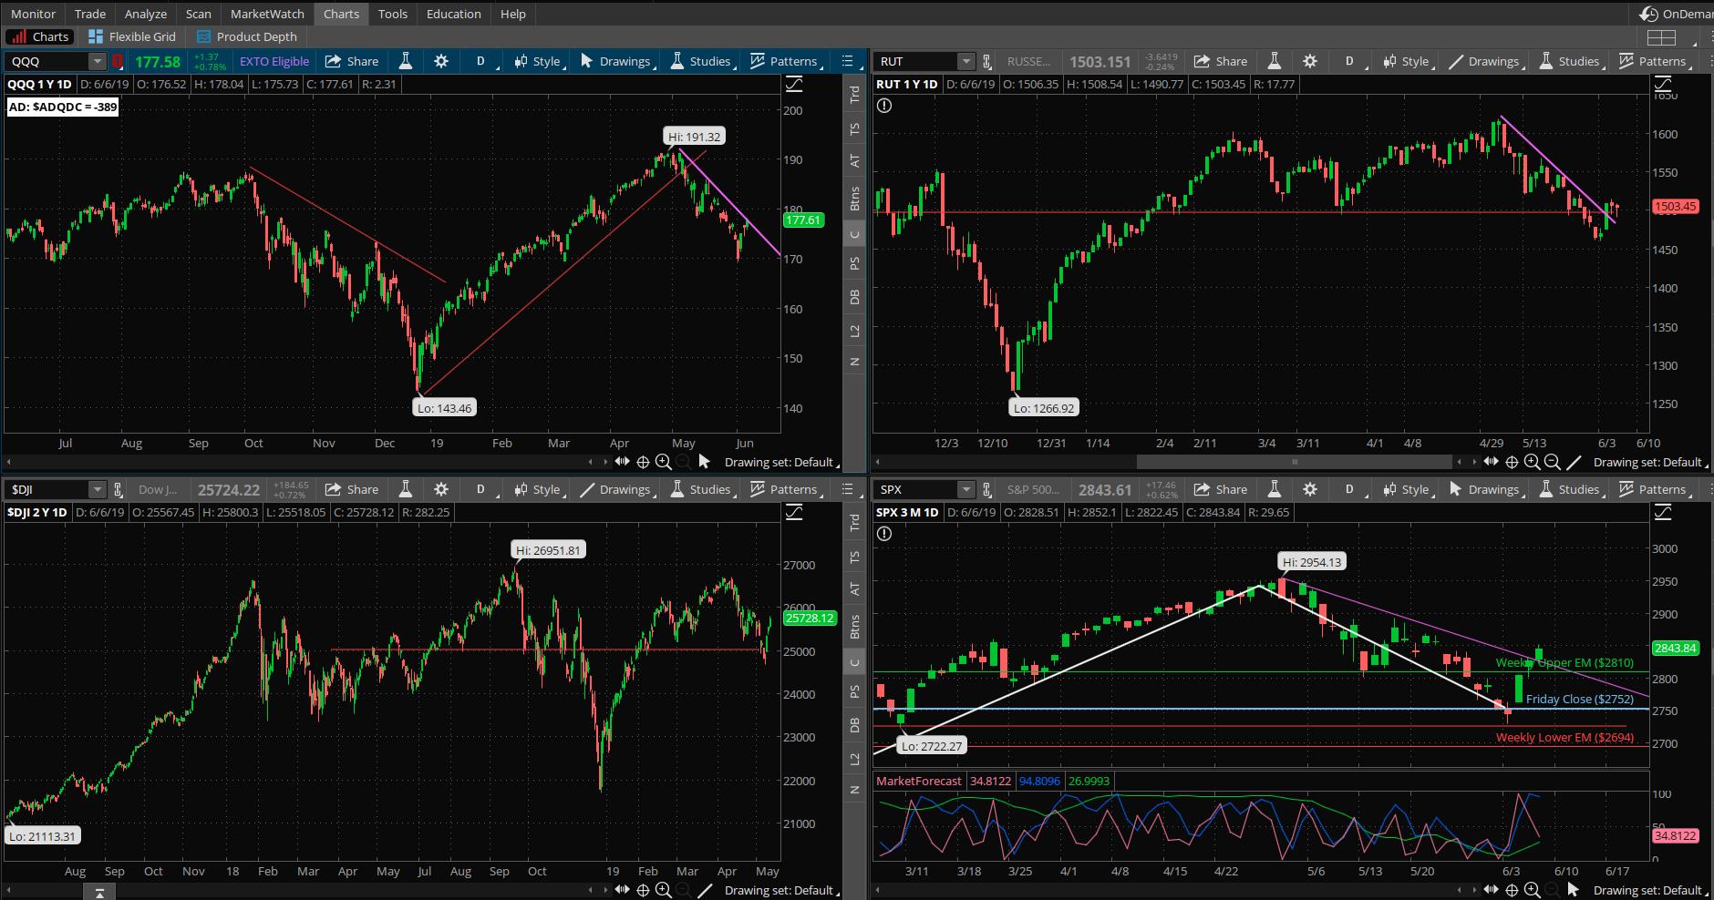The height and width of the screenshot is (900, 1714).
Task: Switch to the Trade main tab
Action: pyautogui.click(x=90, y=14)
